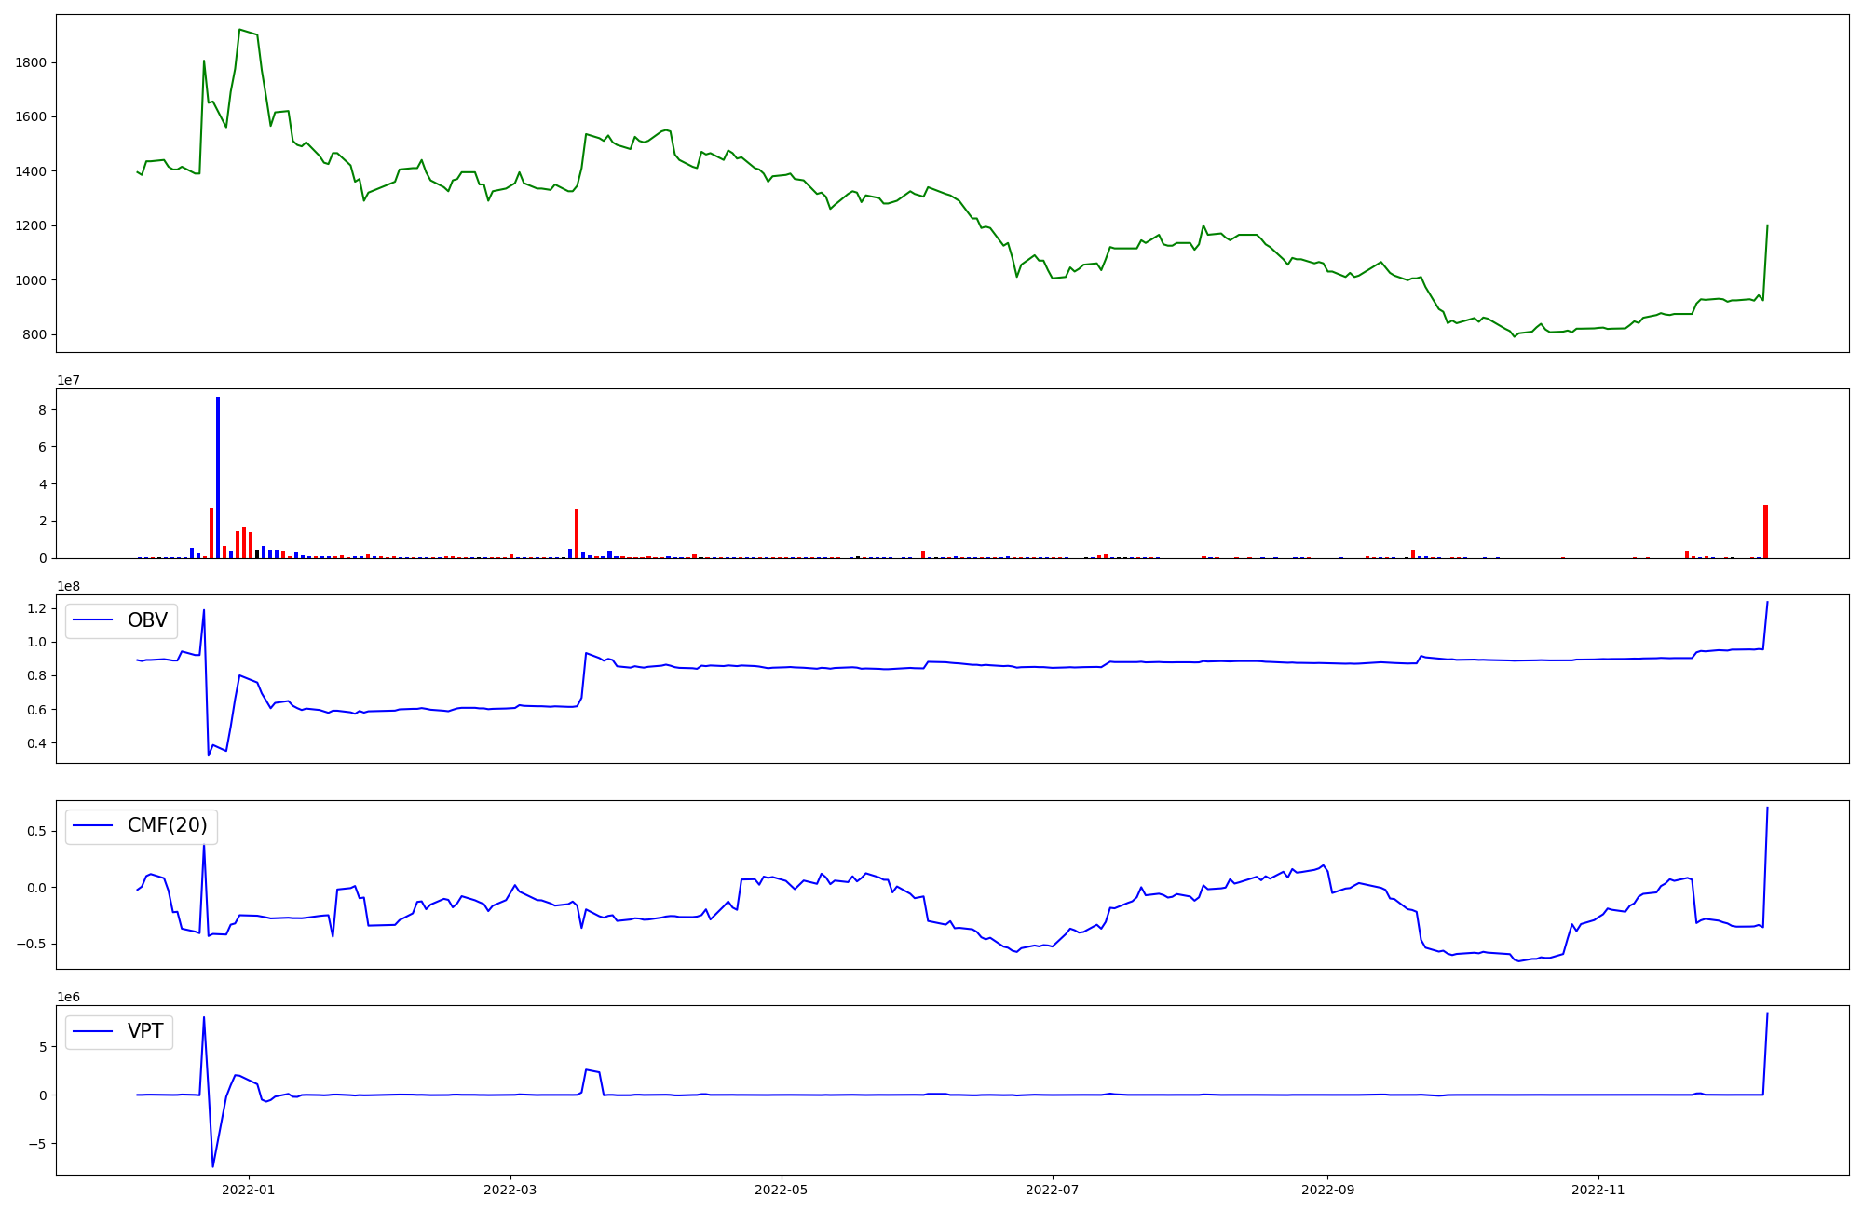1863x1211 pixels.
Task: Click the 1e8 scale label above the OBV chart
Action: 68,586
